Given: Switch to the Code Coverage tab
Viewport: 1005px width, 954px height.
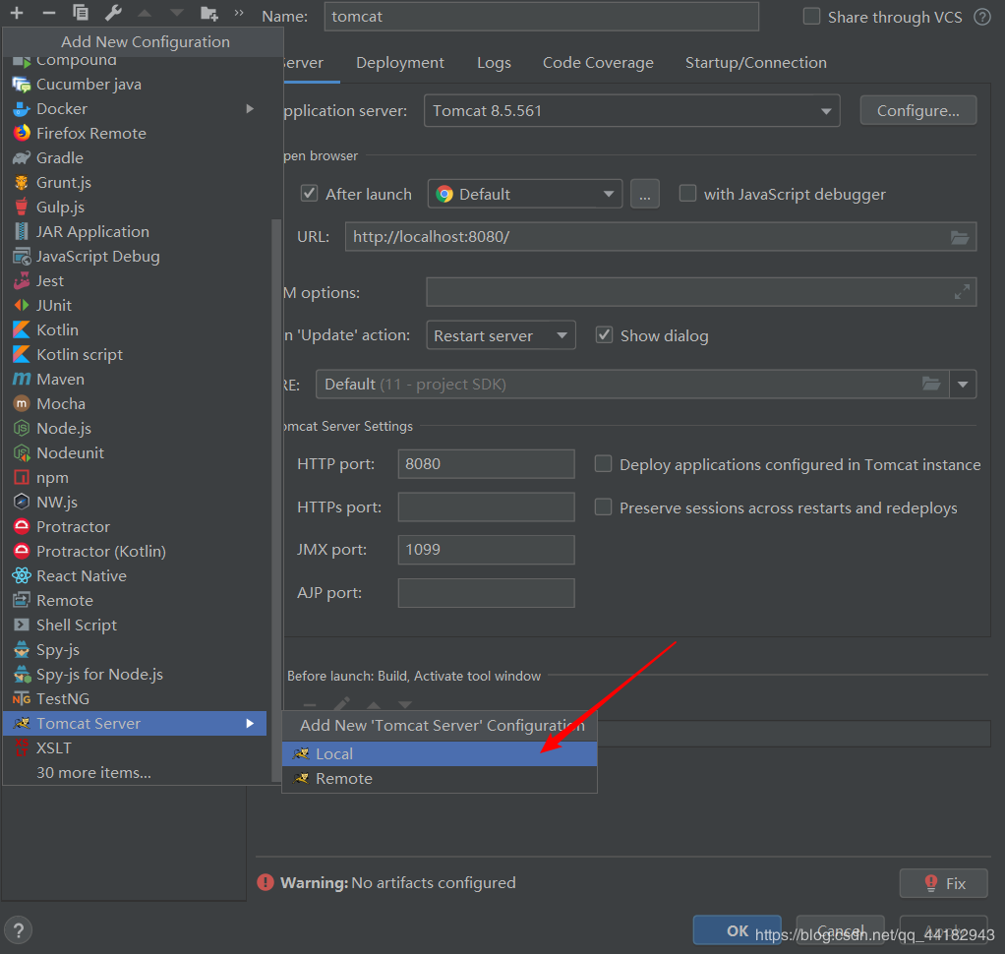Looking at the screenshot, I should coord(598,63).
